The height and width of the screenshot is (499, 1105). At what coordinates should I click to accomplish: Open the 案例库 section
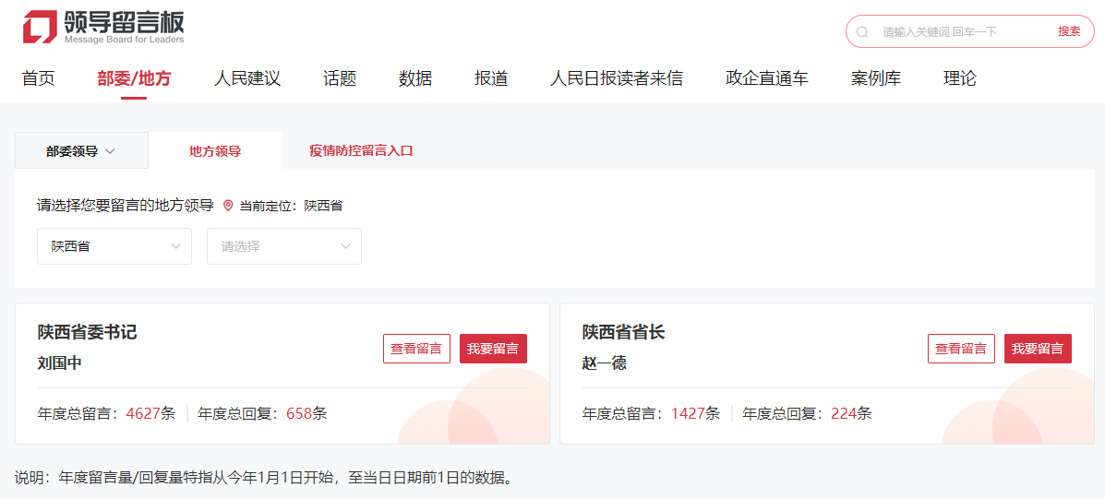(x=875, y=78)
